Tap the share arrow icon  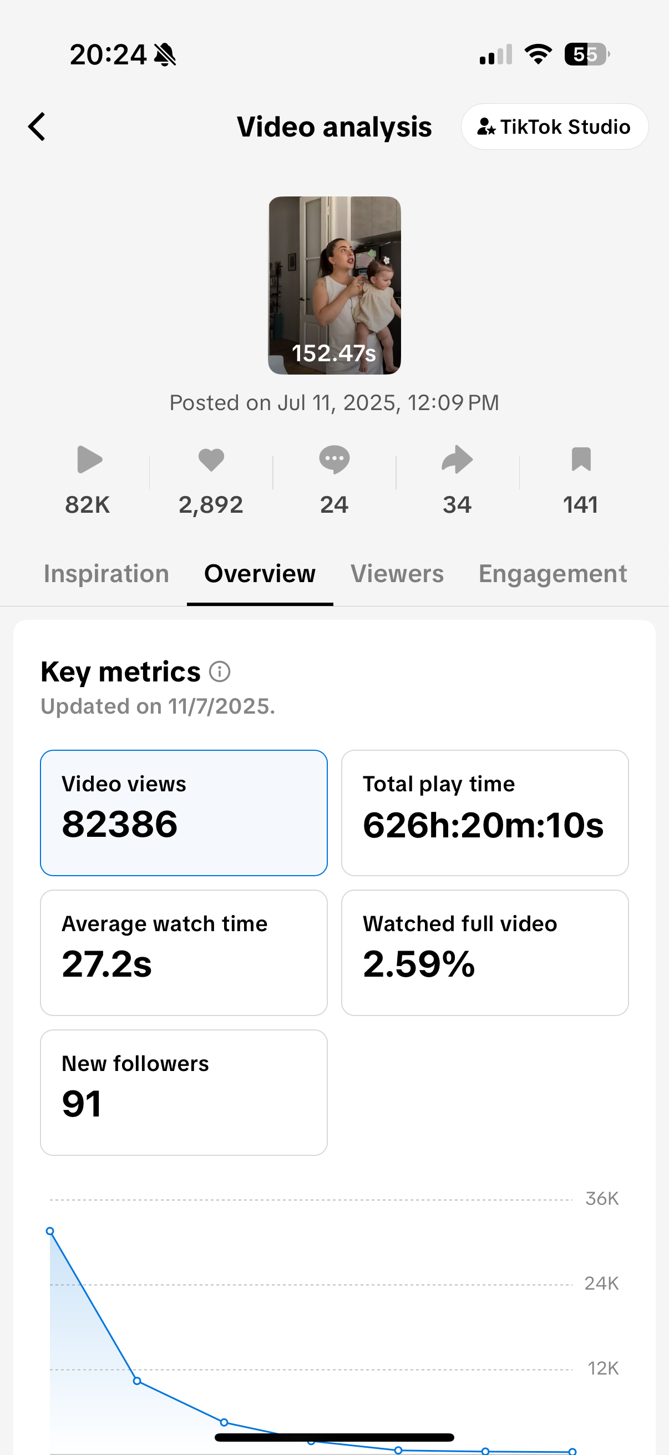(457, 459)
